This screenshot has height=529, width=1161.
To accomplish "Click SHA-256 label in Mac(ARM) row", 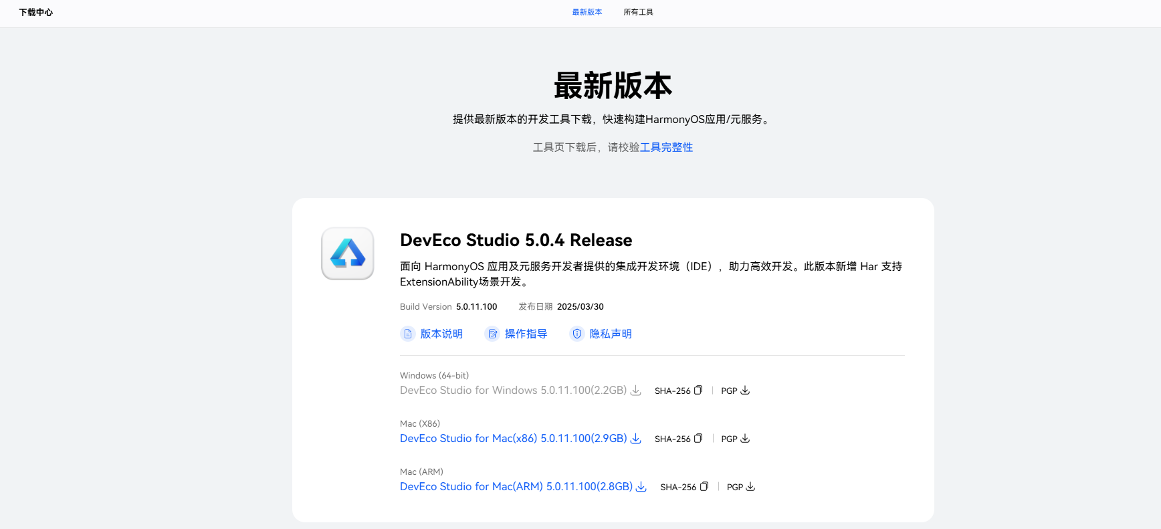I will [x=678, y=488].
